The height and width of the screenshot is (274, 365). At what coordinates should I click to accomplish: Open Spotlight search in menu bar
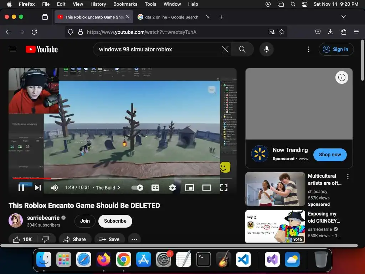pos(293,4)
